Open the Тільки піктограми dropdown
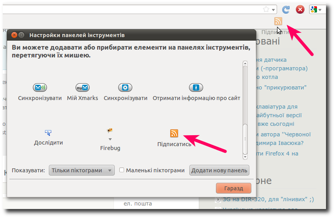Viewport: 335px width, 218px height. 81,170
